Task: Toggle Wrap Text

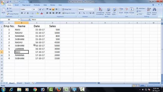Action: pyautogui.click(x=67, y=9)
